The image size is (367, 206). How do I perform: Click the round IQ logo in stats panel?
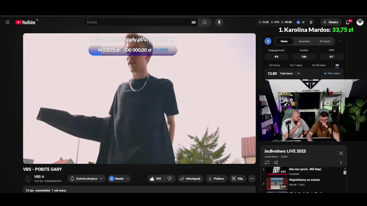coord(268,41)
